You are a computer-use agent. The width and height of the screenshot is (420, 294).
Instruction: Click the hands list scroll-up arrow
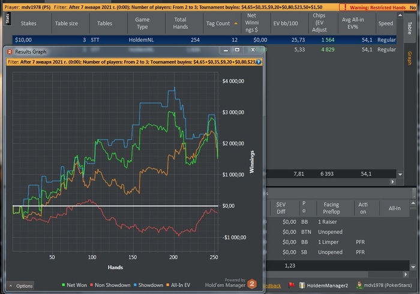(413, 204)
